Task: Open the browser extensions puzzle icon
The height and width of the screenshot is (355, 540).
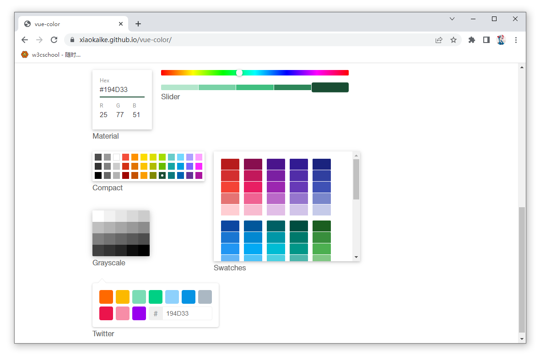Action: click(472, 40)
